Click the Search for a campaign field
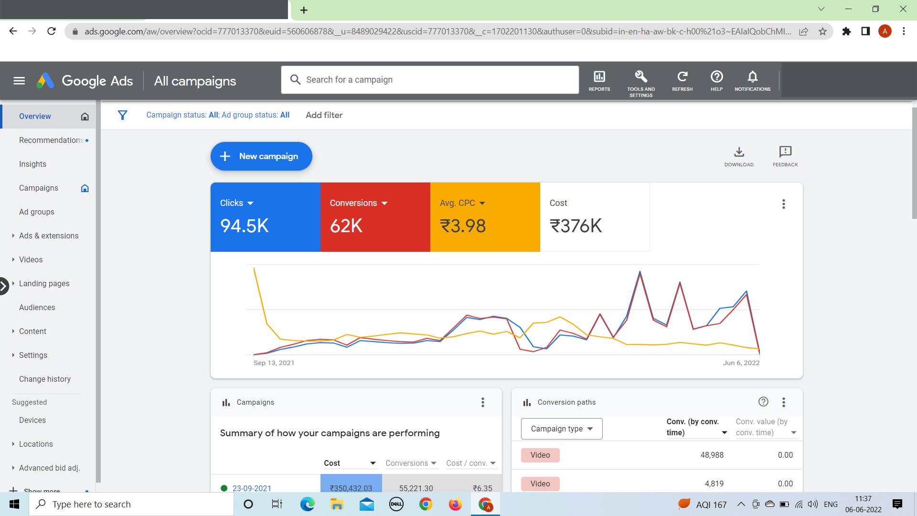 [x=430, y=80]
